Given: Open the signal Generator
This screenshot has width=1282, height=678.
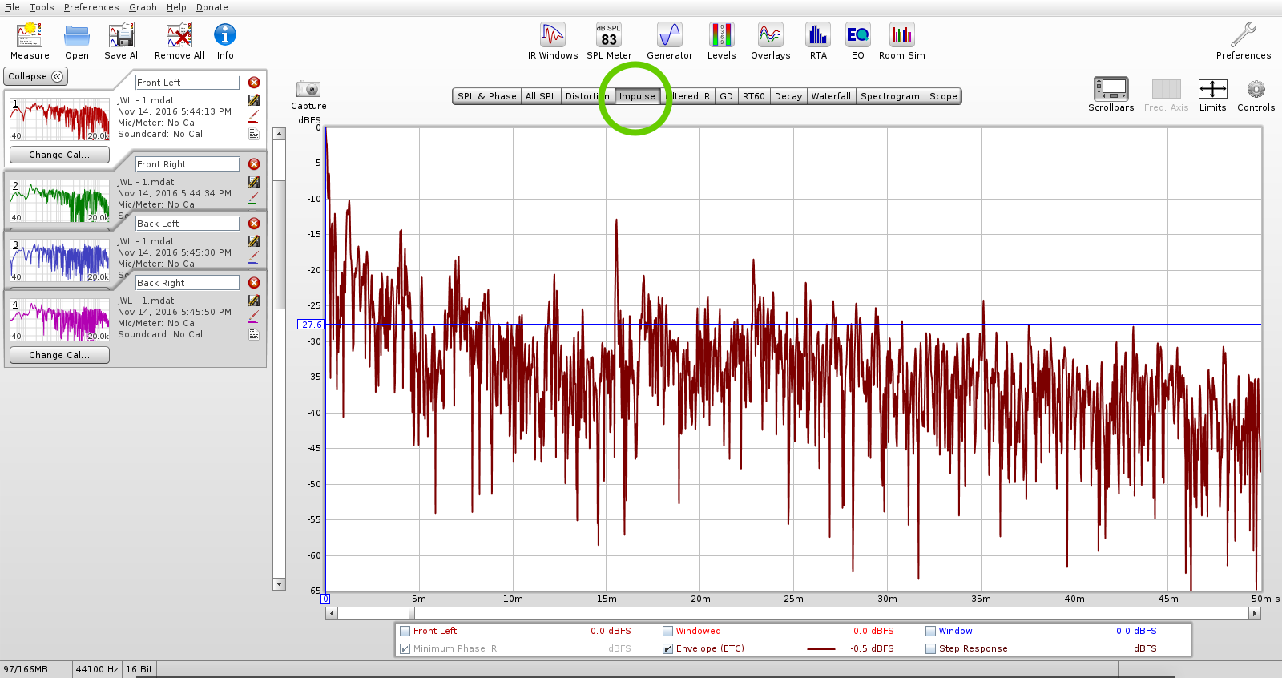Looking at the screenshot, I should click(x=669, y=41).
